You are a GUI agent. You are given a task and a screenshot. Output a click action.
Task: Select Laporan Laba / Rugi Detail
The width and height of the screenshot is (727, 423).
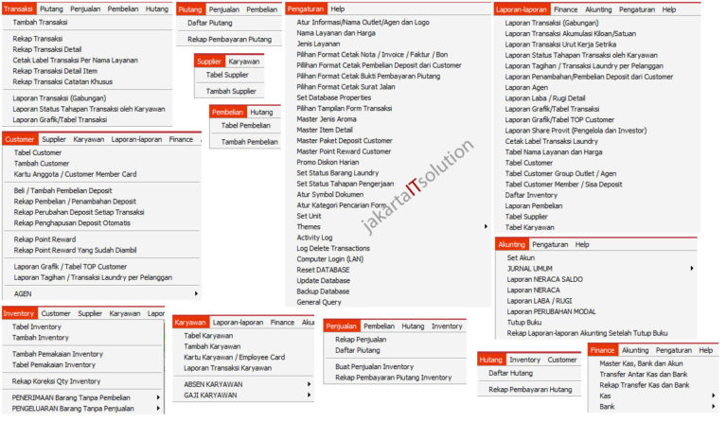point(545,98)
